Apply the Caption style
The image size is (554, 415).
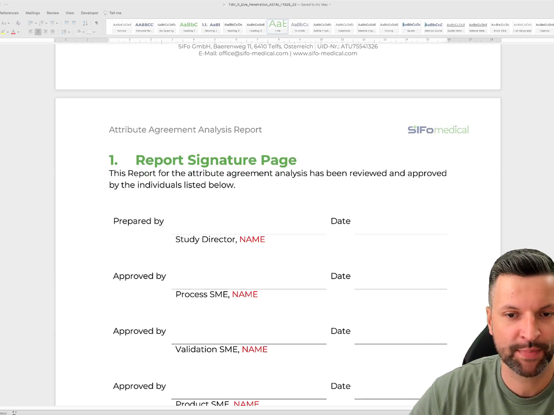[x=544, y=27]
